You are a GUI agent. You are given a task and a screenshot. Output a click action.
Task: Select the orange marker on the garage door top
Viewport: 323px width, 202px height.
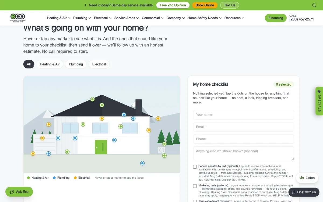tap(42, 138)
